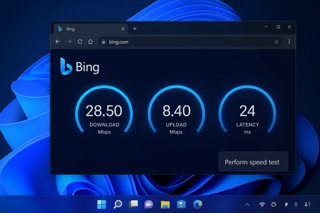This screenshot has height=213, width=320.
Task: Open taskbar Search magnifier
Action: pos(118,204)
